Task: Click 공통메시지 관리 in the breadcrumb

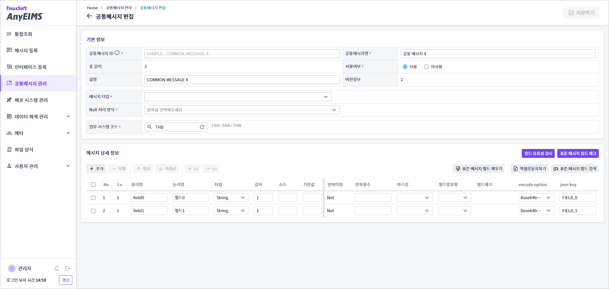Action: pos(119,8)
